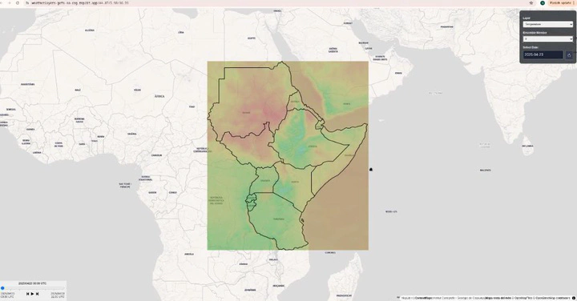Open the Layer dropdown showing Temperature
This screenshot has height=301, width=577.
[548, 24]
